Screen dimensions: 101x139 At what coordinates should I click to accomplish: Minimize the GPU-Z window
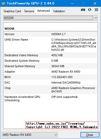pos(72,3)
